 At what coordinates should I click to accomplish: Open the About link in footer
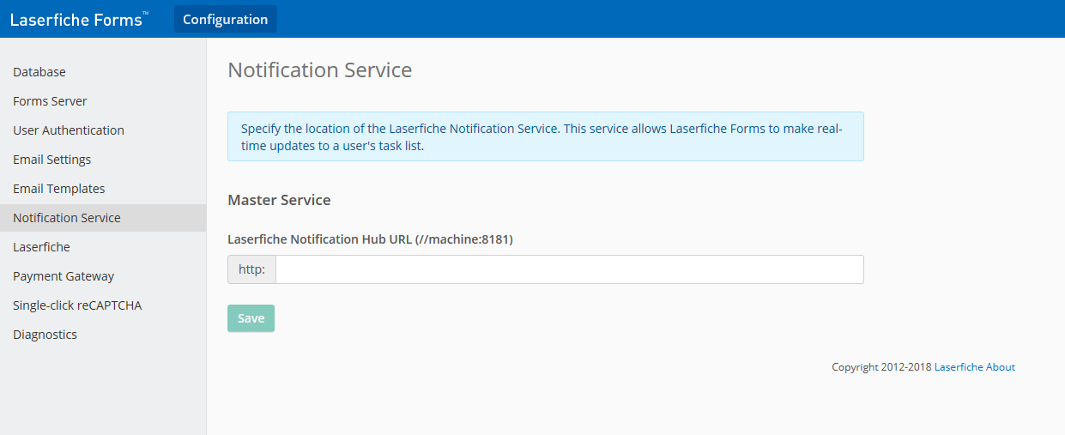[1001, 367]
